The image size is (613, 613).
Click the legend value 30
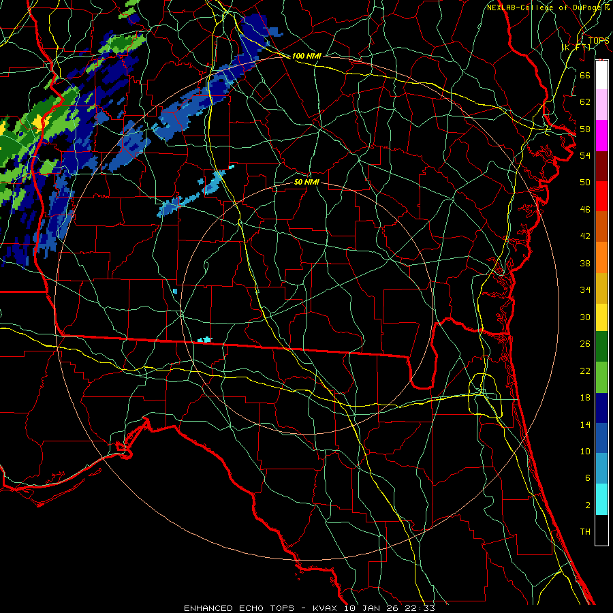[x=585, y=317]
